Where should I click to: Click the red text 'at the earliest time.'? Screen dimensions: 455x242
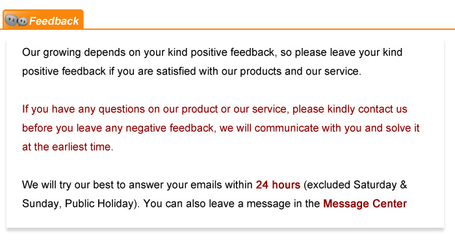68,147
